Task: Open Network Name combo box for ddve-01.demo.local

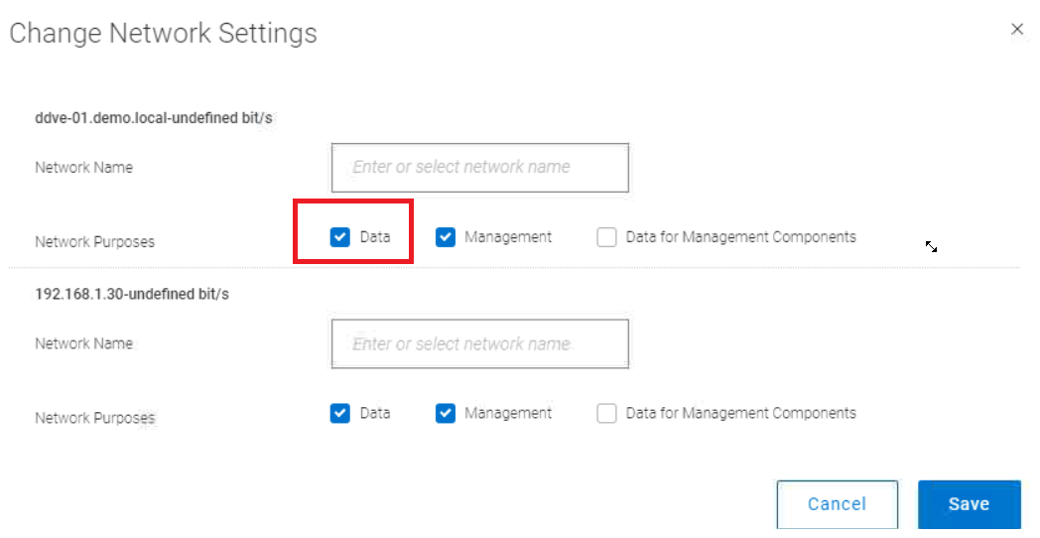Action: click(x=479, y=168)
